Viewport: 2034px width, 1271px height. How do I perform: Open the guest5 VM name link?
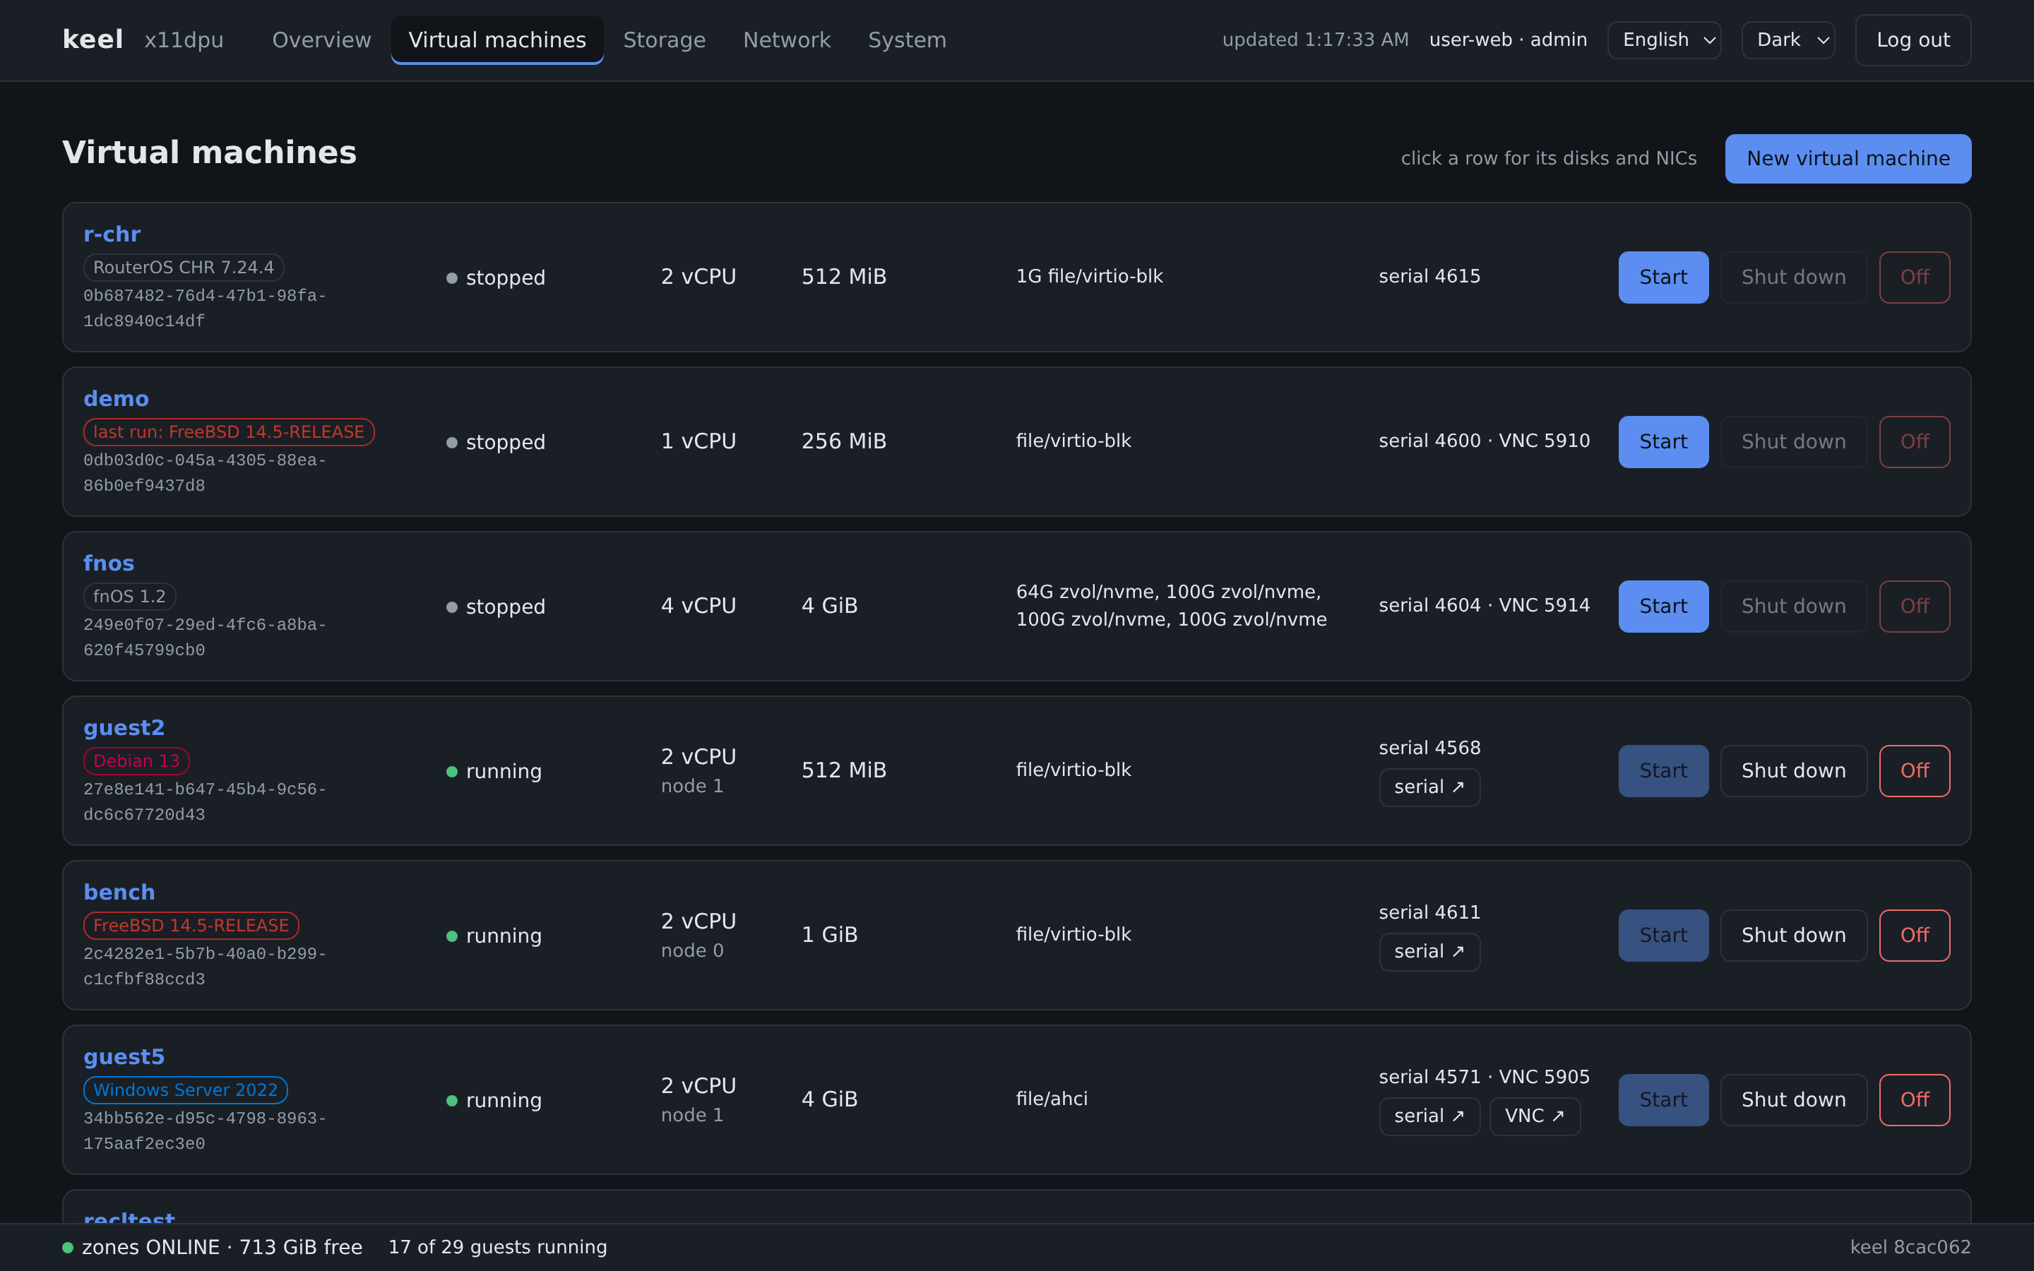[124, 1056]
